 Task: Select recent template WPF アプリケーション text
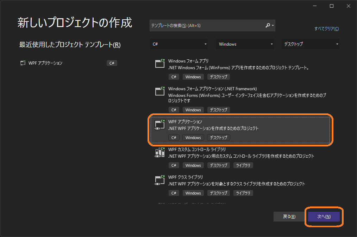pyautogui.click(x=45, y=63)
